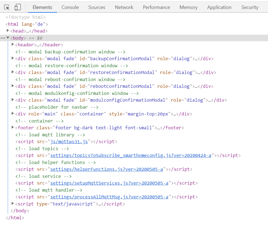Collapse the body element

click(x=8, y=38)
